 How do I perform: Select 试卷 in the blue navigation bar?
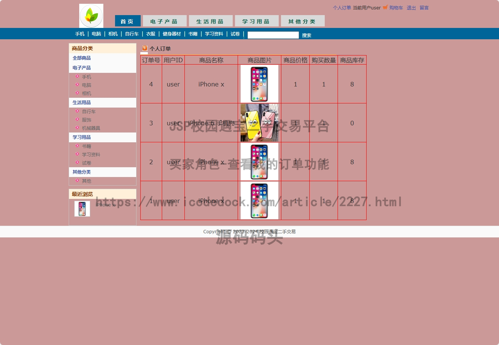[x=235, y=34]
